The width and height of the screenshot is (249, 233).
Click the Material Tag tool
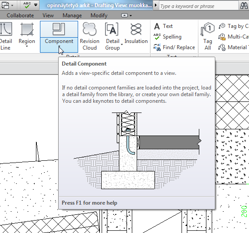(x=234, y=47)
